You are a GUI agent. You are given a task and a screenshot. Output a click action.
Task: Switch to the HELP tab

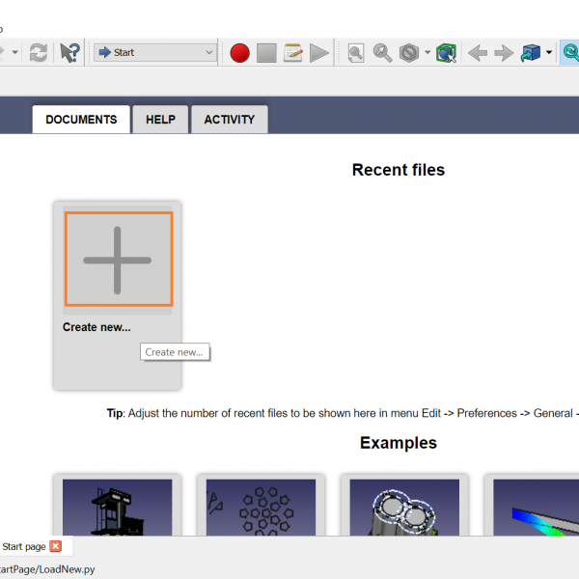click(x=160, y=120)
